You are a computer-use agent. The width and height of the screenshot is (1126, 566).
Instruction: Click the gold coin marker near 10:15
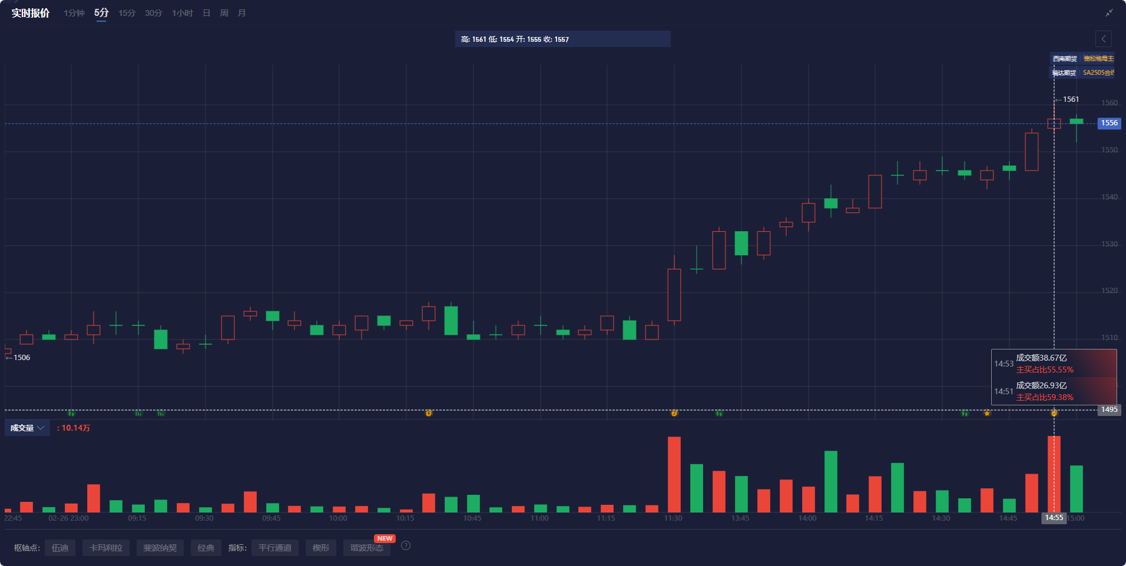tap(429, 413)
